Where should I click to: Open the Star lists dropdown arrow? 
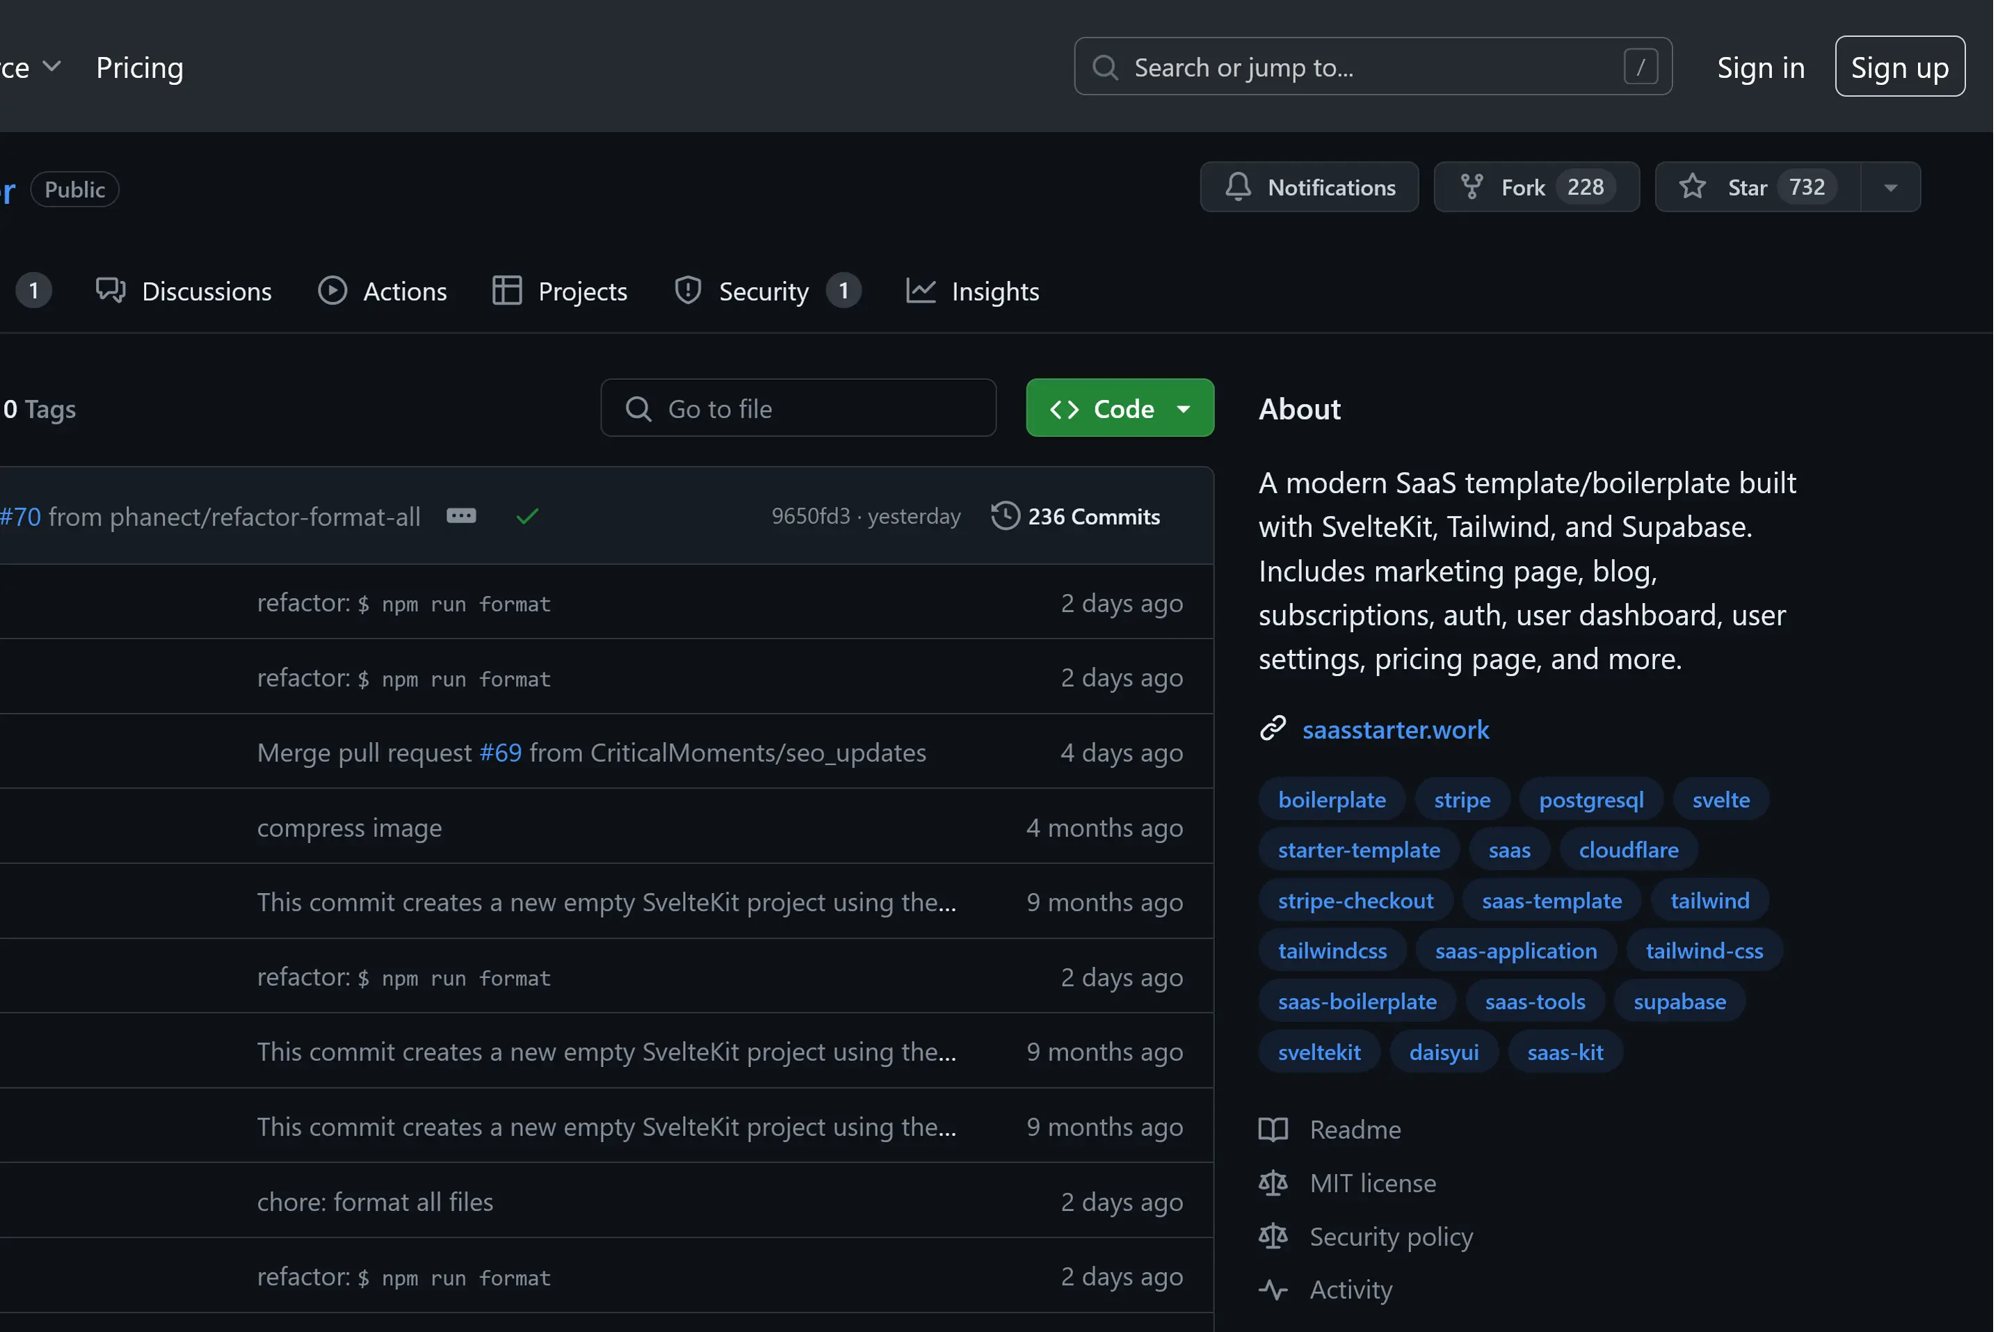1890,188
